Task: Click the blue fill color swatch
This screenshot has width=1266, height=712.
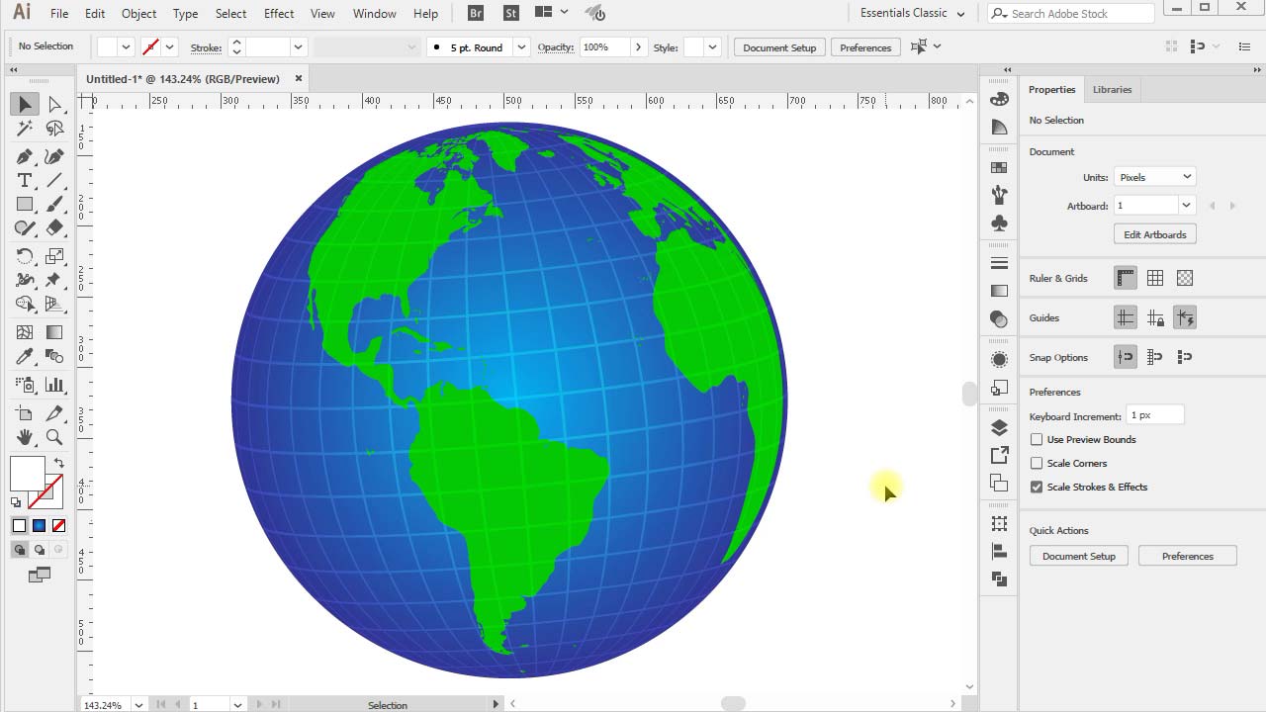Action: (41, 524)
